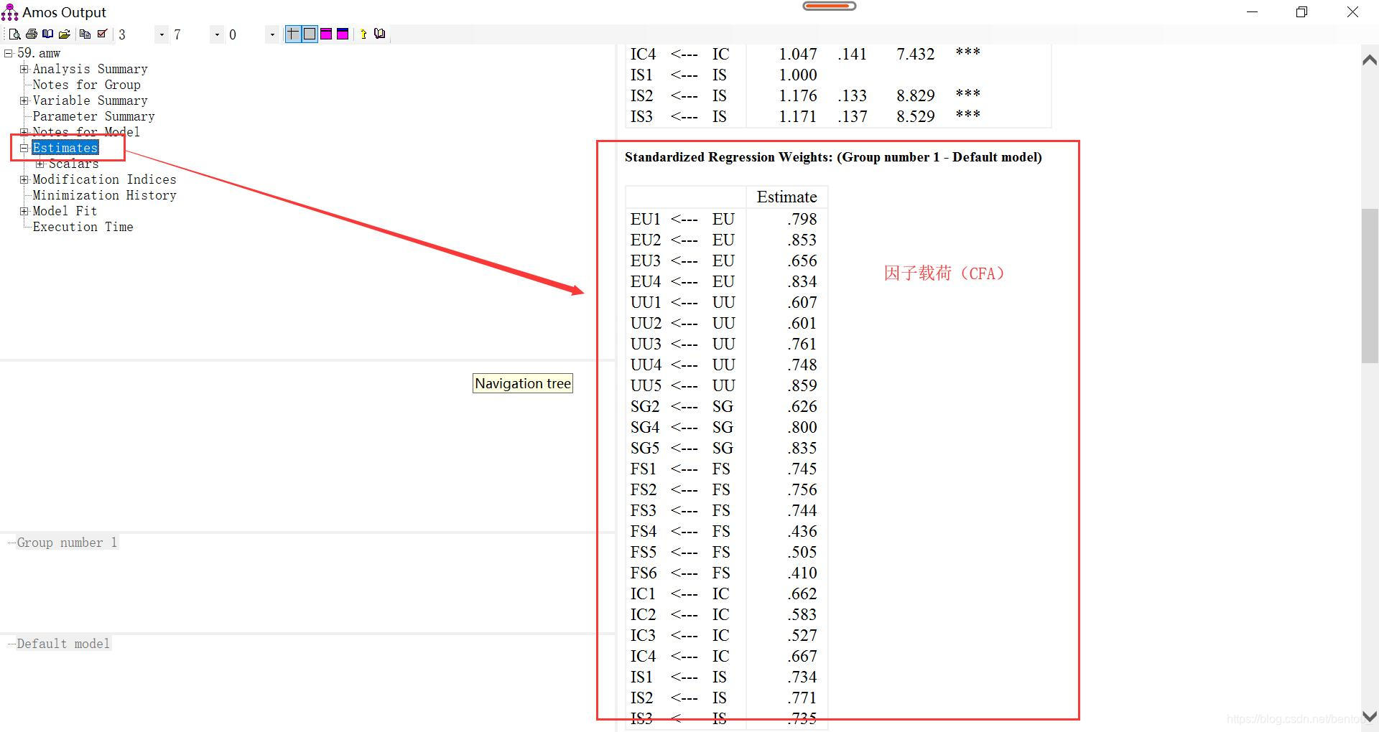Select Parameter Summary item
Image resolution: width=1379 pixels, height=732 pixels.
(x=93, y=116)
